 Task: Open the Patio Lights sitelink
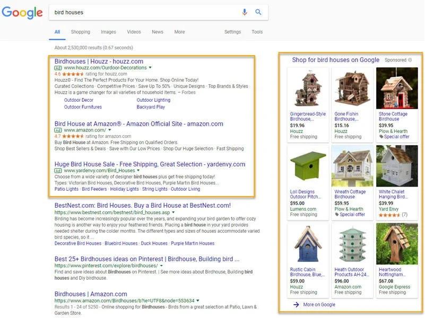[x=66, y=189]
